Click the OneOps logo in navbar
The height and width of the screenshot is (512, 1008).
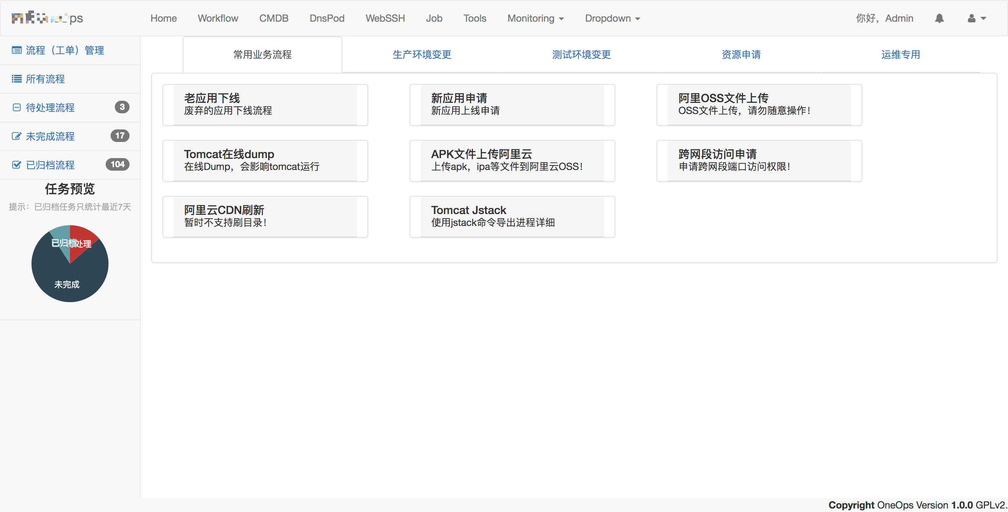click(47, 18)
